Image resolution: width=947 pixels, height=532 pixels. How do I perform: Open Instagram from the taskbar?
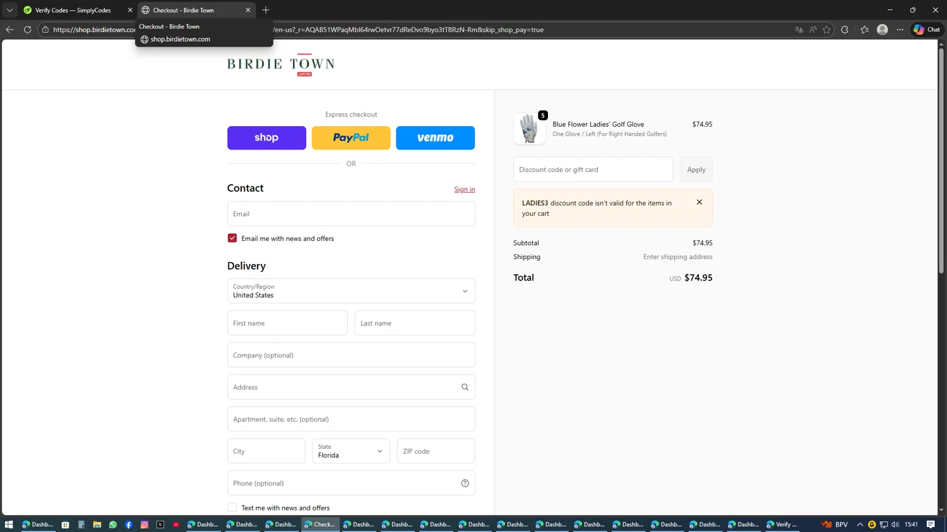pos(144,524)
